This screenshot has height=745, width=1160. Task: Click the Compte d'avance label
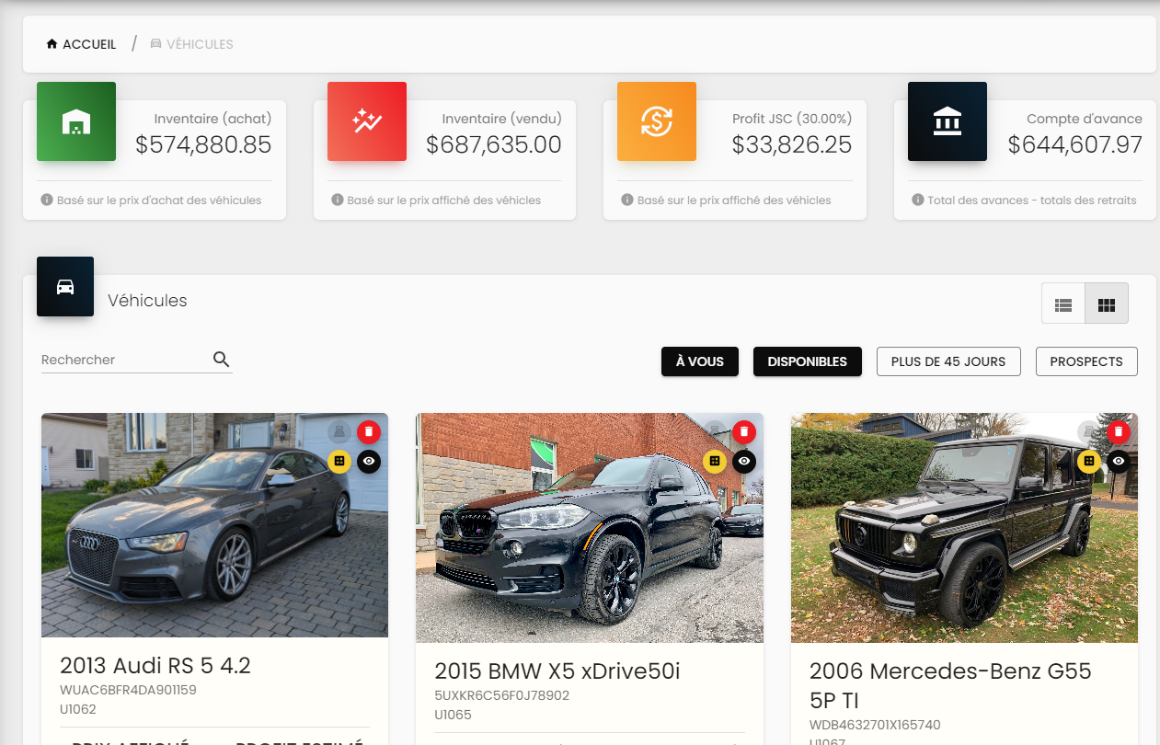pos(1085,119)
